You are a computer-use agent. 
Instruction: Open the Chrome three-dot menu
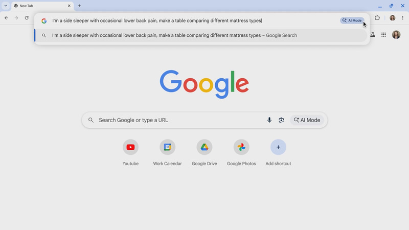pyautogui.click(x=403, y=18)
